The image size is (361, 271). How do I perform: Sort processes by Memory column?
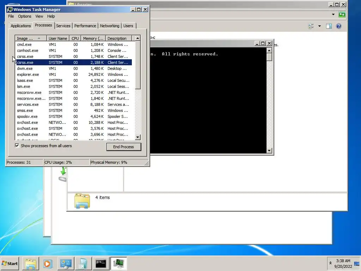pyautogui.click(x=93, y=38)
